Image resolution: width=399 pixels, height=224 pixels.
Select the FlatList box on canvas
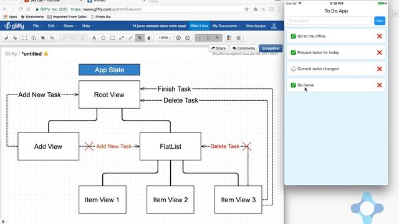click(170, 146)
